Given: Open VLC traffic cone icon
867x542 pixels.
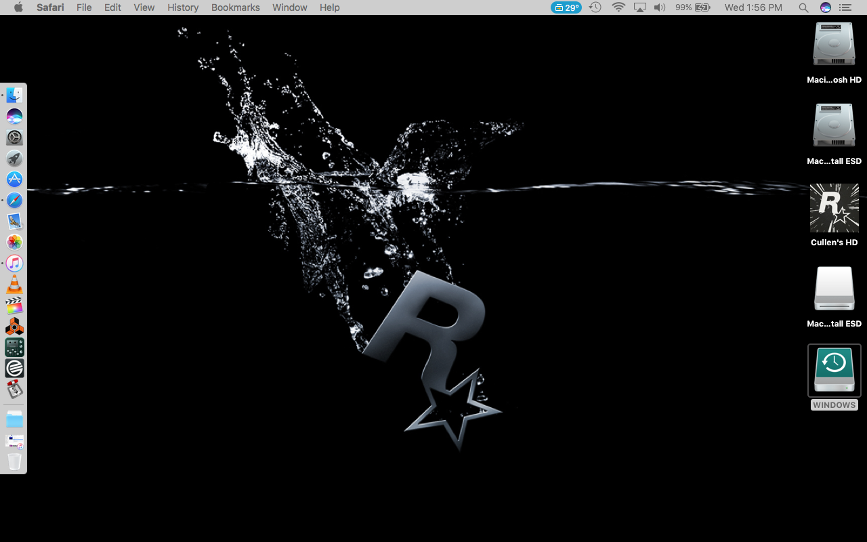Looking at the screenshot, I should 14,285.
